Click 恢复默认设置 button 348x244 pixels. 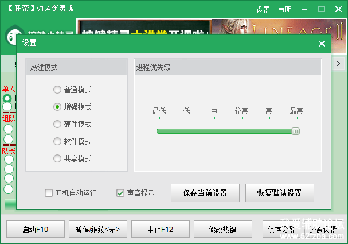[280, 193]
